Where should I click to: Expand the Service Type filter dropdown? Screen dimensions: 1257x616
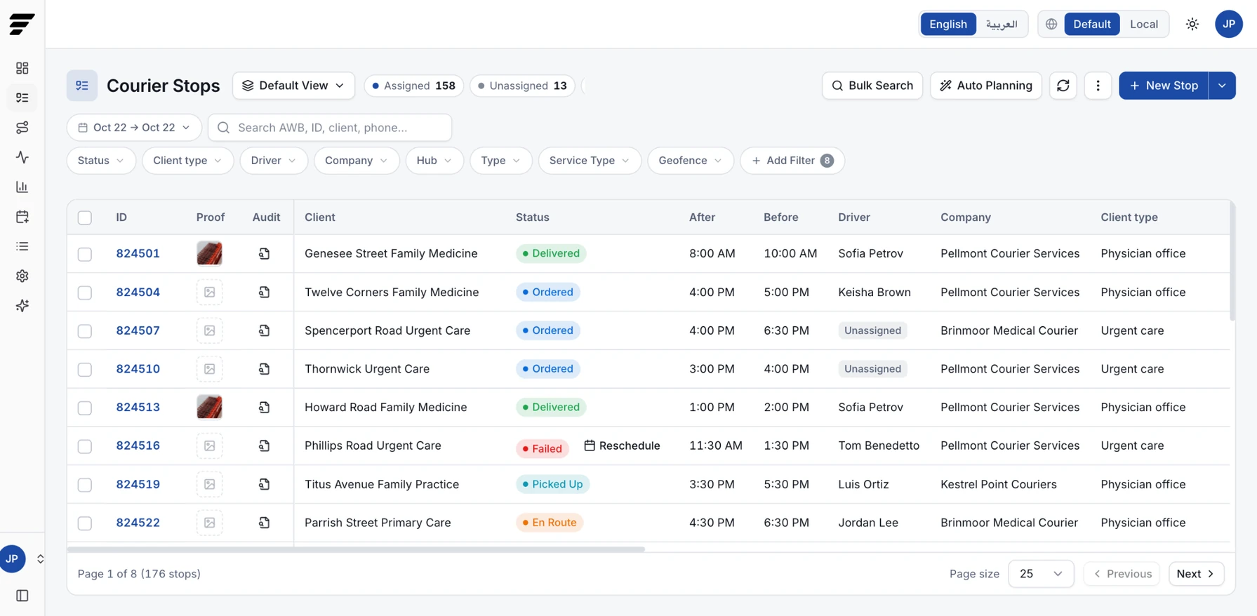point(590,161)
